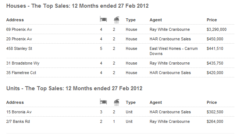Select the 458 Stanley St address
The width and height of the screenshot is (235, 139).
(19, 48)
